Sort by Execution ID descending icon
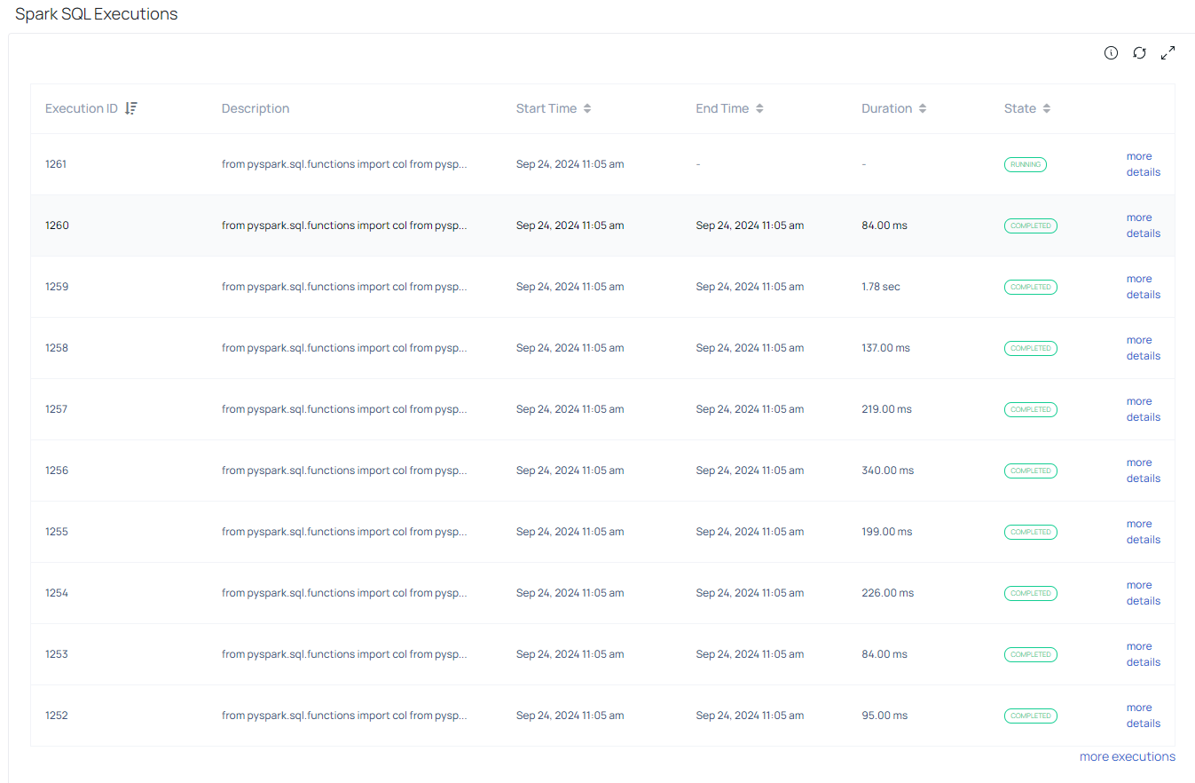This screenshot has height=783, width=1195. point(131,108)
